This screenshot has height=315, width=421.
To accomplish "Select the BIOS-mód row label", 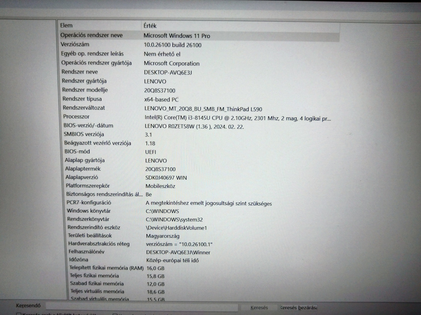I will tap(77, 151).
